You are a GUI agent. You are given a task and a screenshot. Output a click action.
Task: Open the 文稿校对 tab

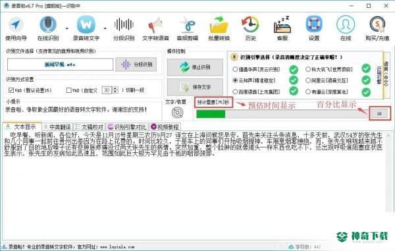point(90,126)
